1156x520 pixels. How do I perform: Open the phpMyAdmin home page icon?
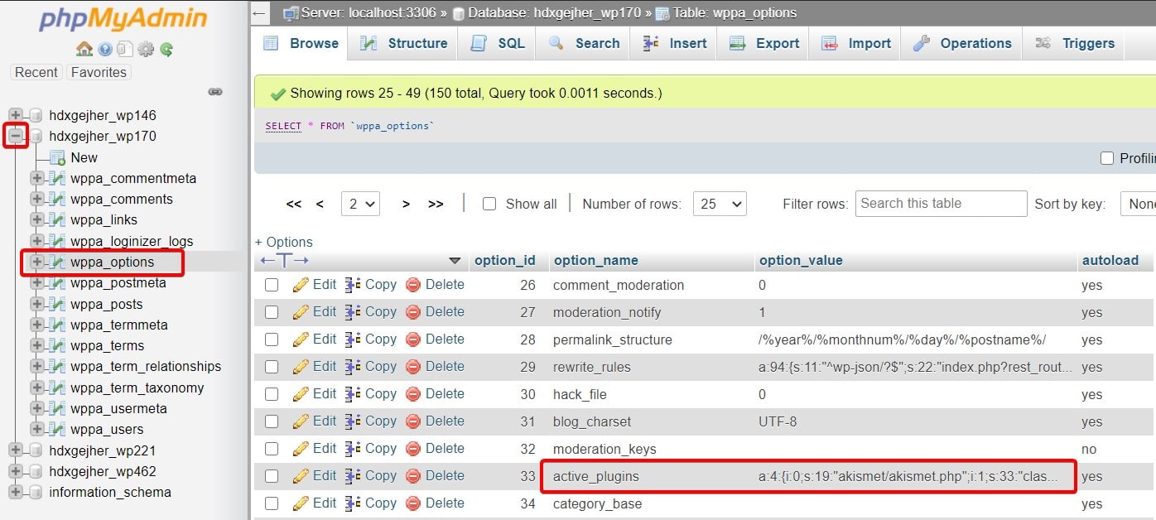click(85, 49)
